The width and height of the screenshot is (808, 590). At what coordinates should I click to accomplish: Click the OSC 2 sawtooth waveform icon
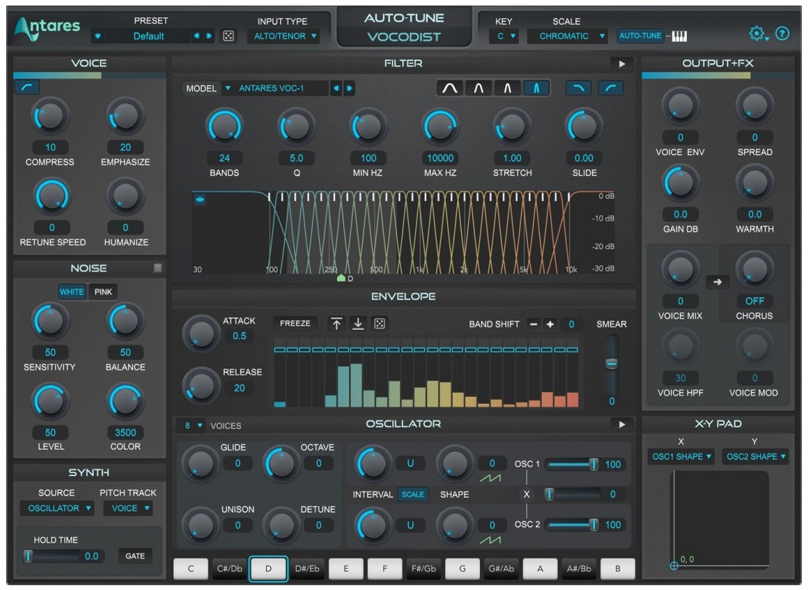click(x=490, y=540)
